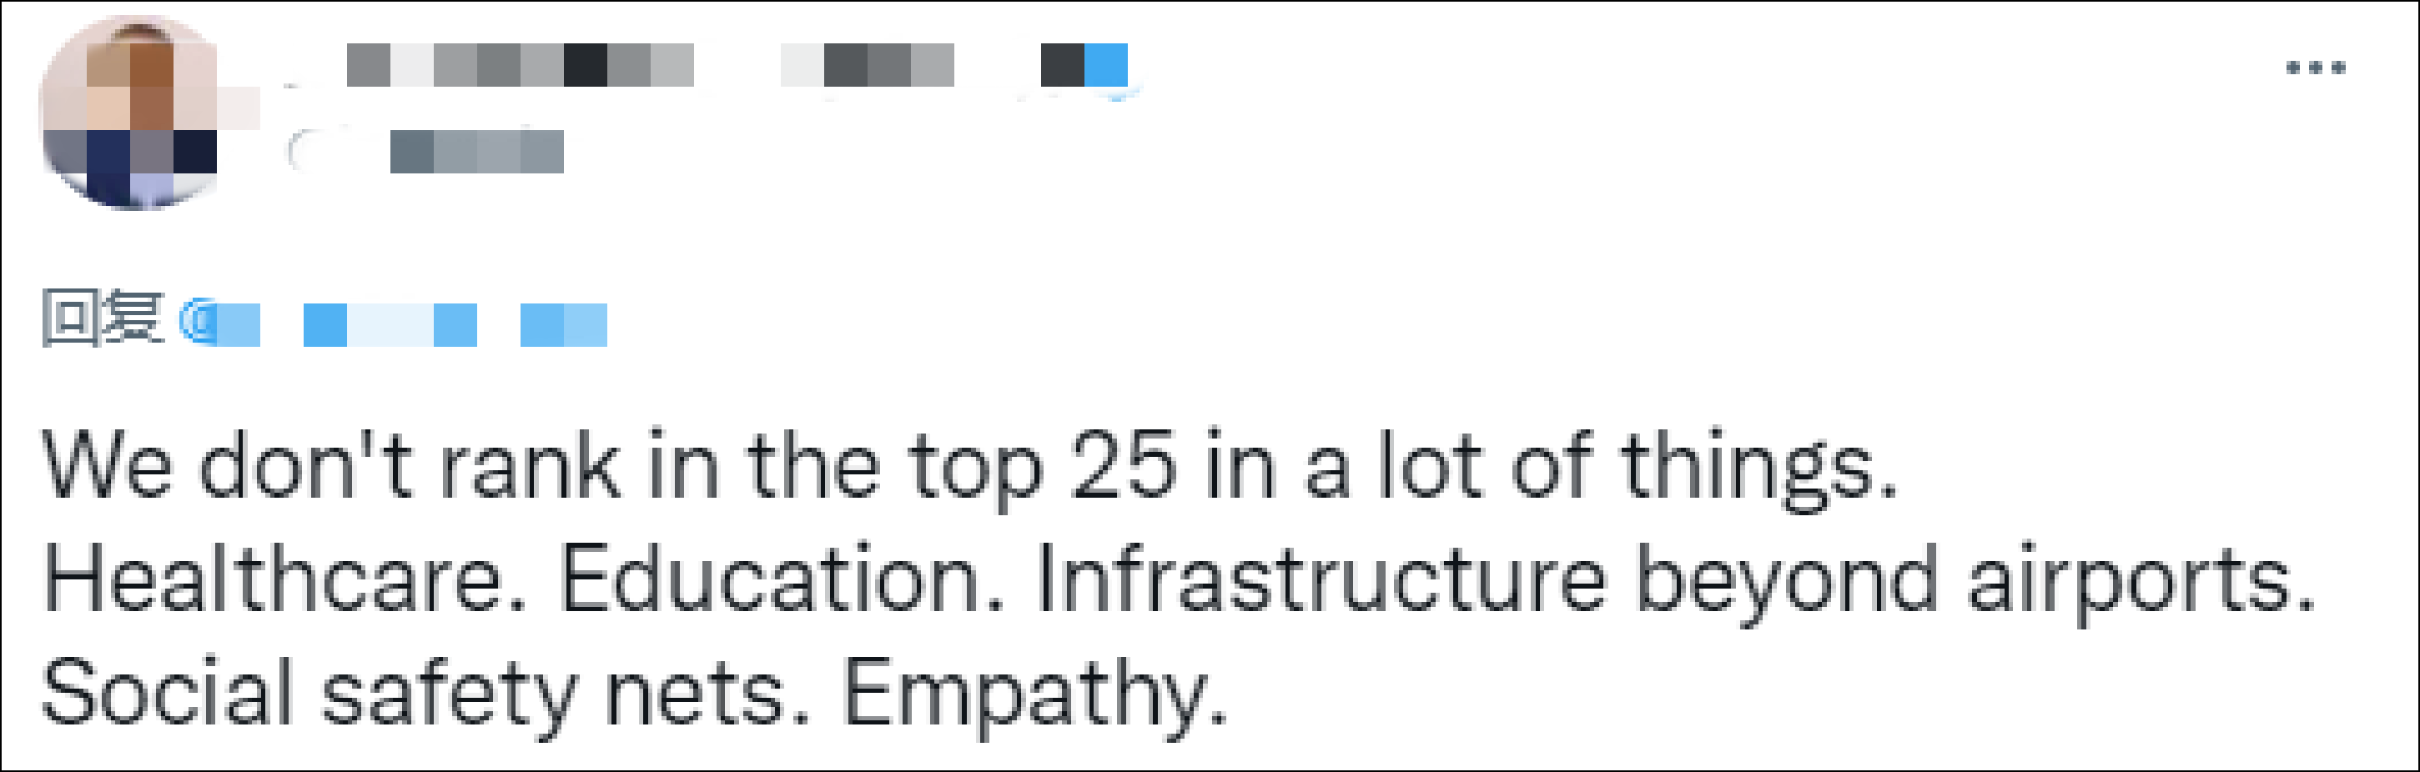Image resolution: width=2420 pixels, height=772 pixels.
Task: Click the blue verified badge beside the name
Action: point(1107,66)
